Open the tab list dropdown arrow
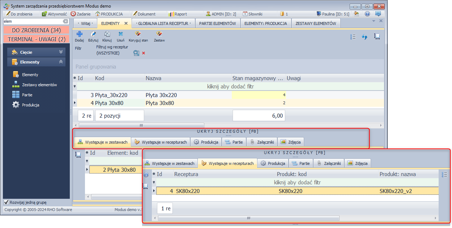The width and height of the screenshot is (452, 228). 374,21
